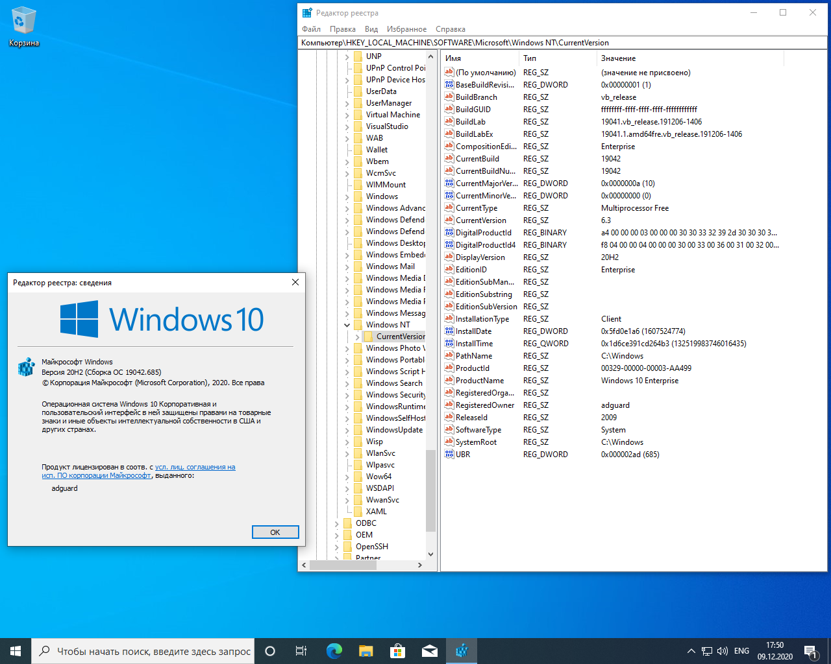The height and width of the screenshot is (664, 831).
Task: Click the Windows NT folder icon
Action: (358, 325)
